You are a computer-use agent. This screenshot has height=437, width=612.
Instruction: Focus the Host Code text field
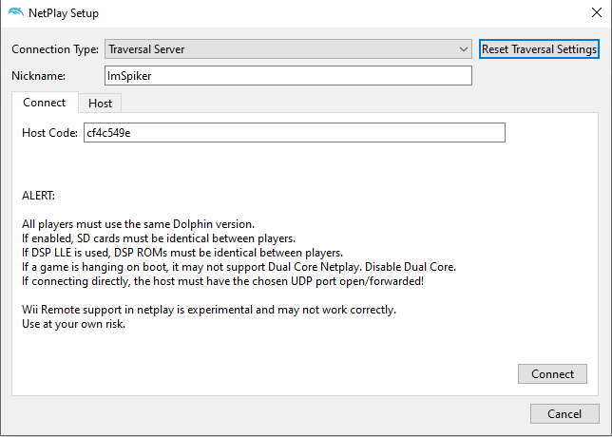(295, 133)
